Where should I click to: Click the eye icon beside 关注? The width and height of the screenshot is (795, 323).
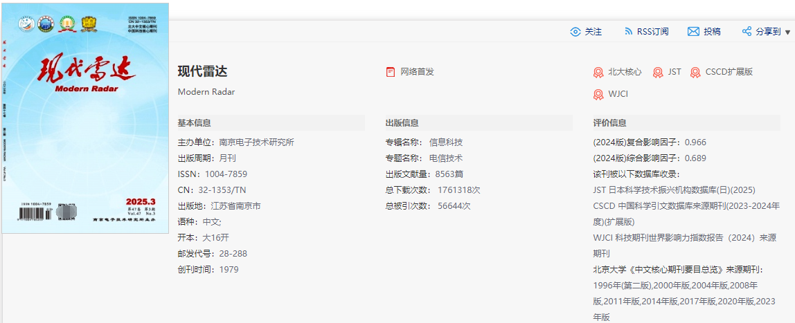coord(575,31)
